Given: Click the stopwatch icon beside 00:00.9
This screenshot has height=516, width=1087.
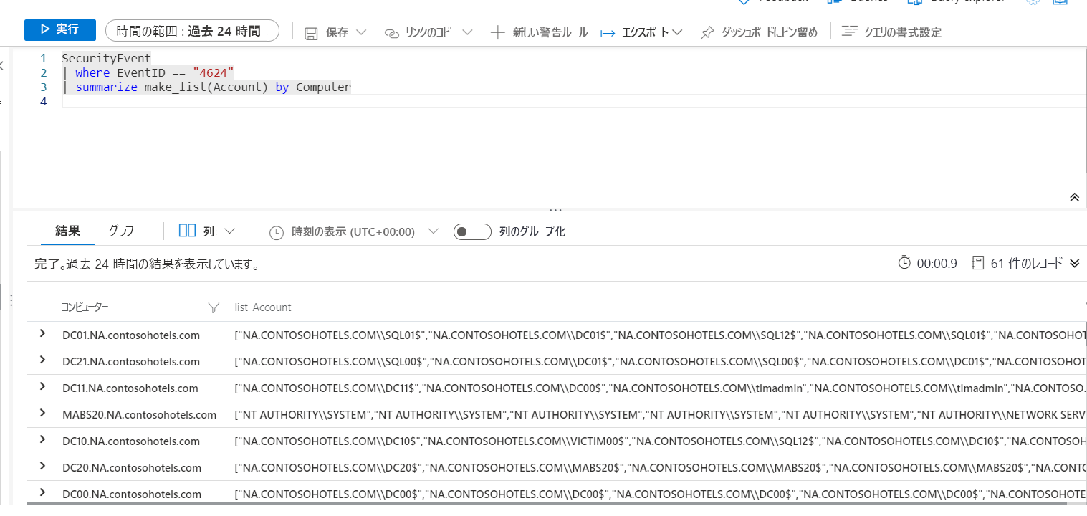Looking at the screenshot, I should (x=904, y=263).
